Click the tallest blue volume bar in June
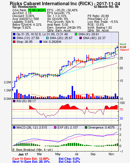Viewport: 130px width, 163px height. [72, 92]
